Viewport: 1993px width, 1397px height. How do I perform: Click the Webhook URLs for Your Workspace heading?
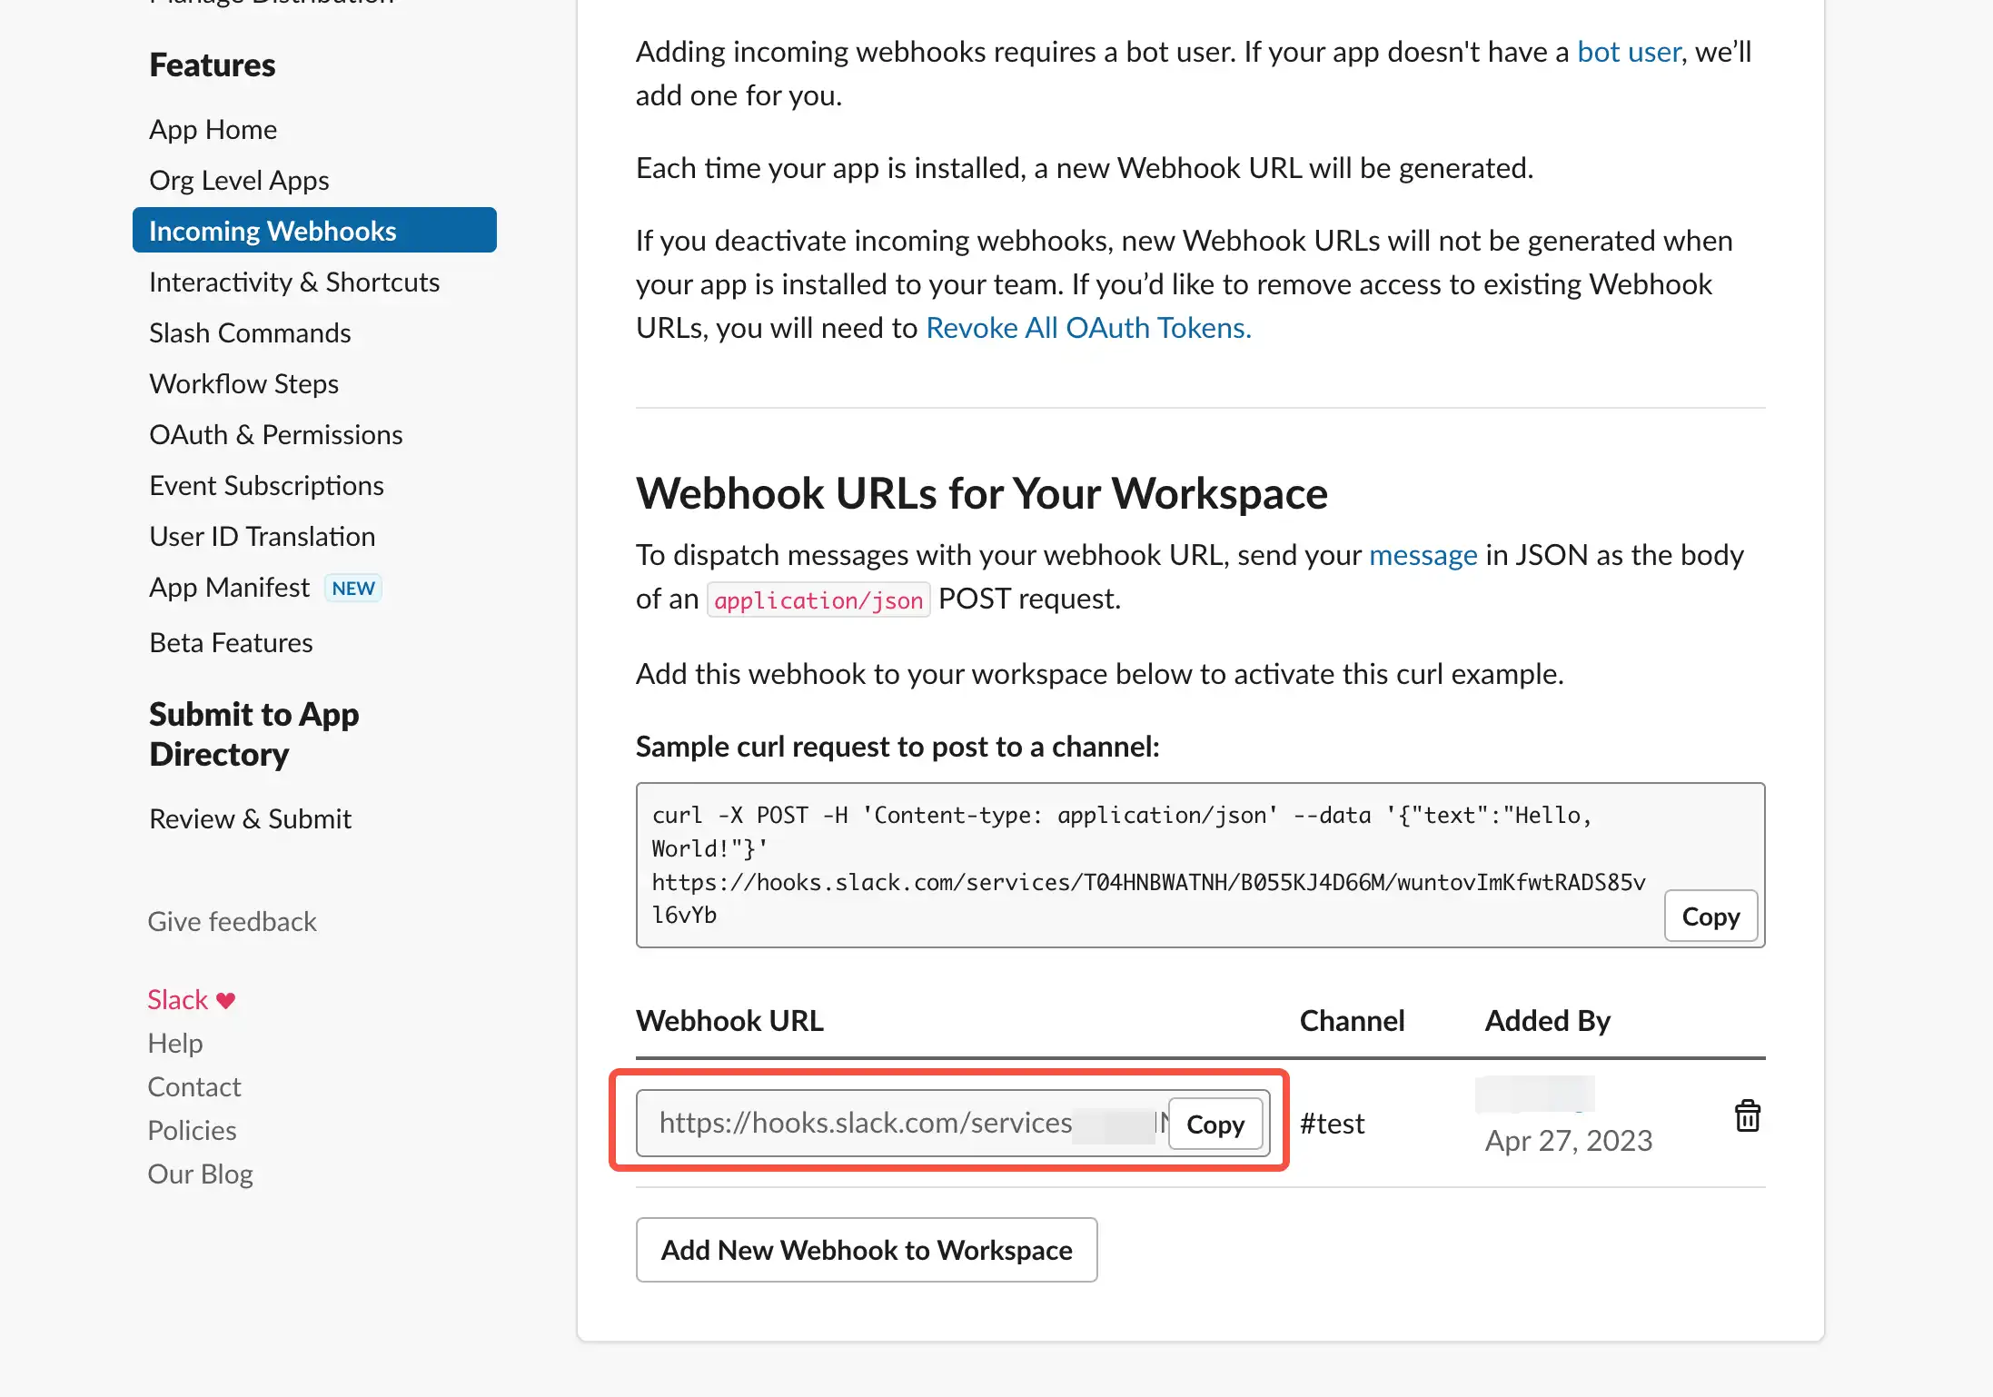click(x=981, y=493)
